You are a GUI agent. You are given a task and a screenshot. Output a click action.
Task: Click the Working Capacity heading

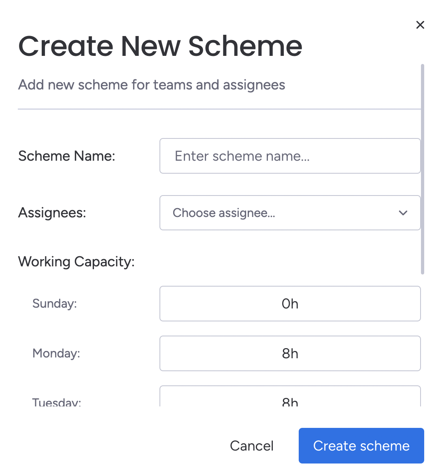tap(76, 262)
